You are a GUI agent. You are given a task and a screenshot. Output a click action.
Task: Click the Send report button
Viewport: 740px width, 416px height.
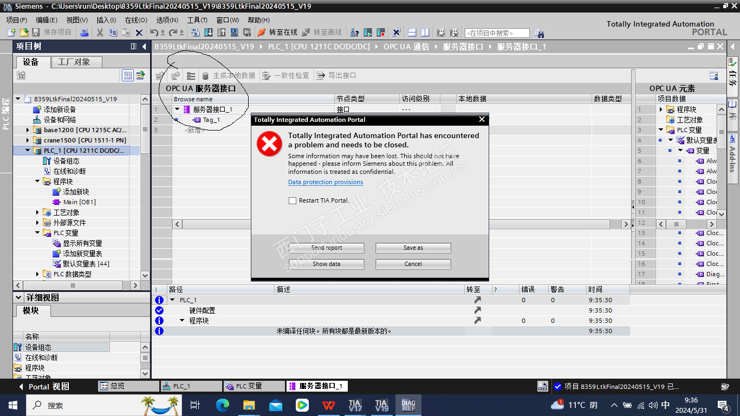[327, 248]
